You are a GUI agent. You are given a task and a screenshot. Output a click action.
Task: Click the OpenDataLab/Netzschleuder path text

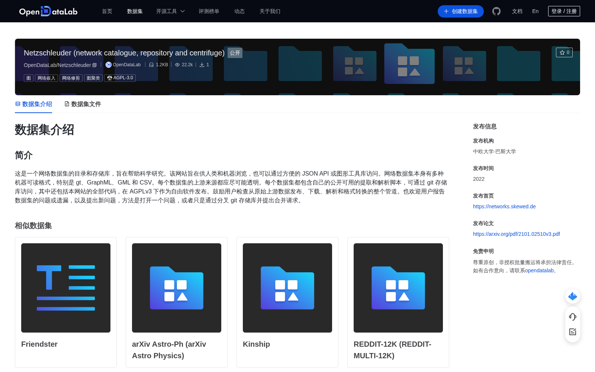[x=57, y=65]
